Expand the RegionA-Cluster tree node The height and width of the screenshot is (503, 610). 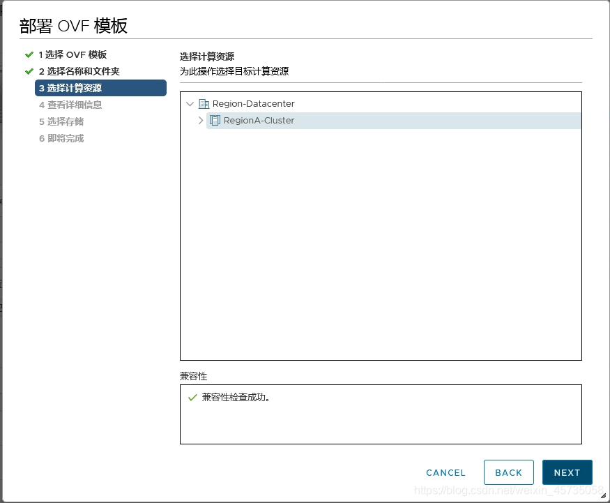201,120
